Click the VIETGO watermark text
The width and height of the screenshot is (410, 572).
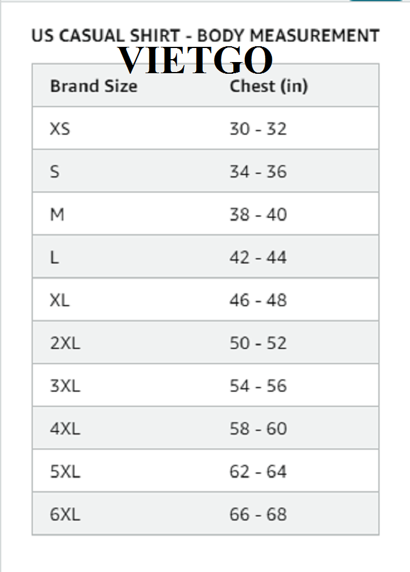pos(196,60)
